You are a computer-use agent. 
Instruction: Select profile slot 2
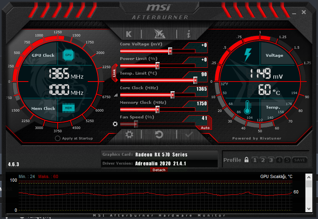(263, 160)
